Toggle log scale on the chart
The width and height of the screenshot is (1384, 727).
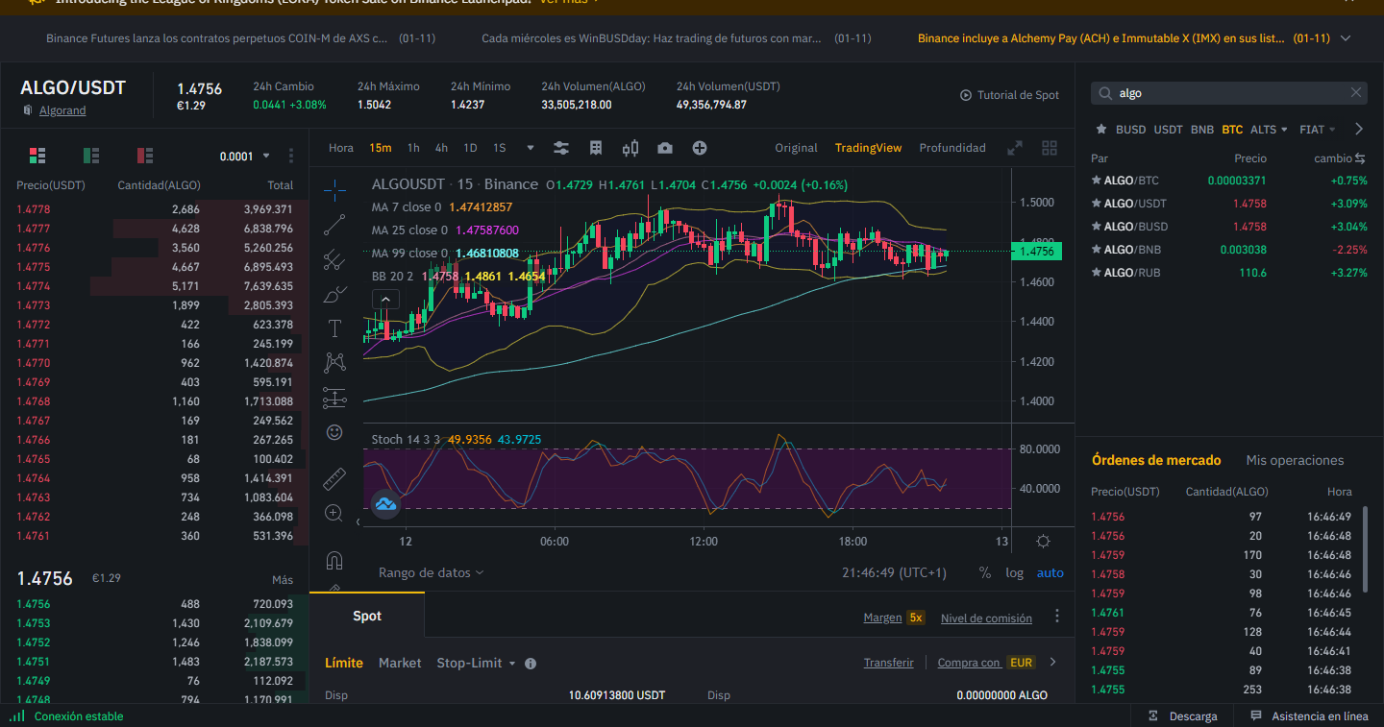[1015, 572]
